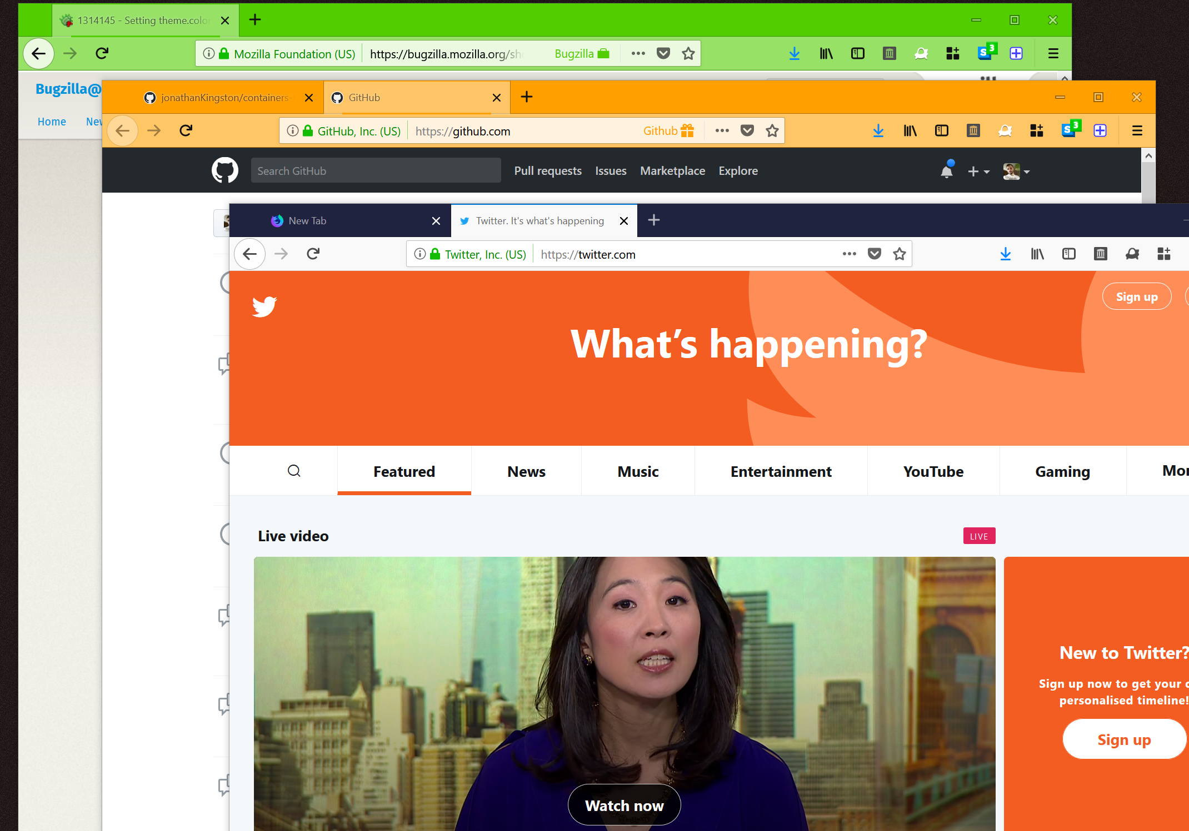Open downloads arrow in Bugzilla window toolbar
Viewport: 1189px width, 831px height.
795,54
